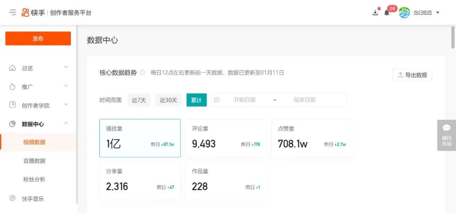Click the info icon beside 核心数据趋势
The height and width of the screenshot is (213, 456).
pyautogui.click(x=142, y=73)
